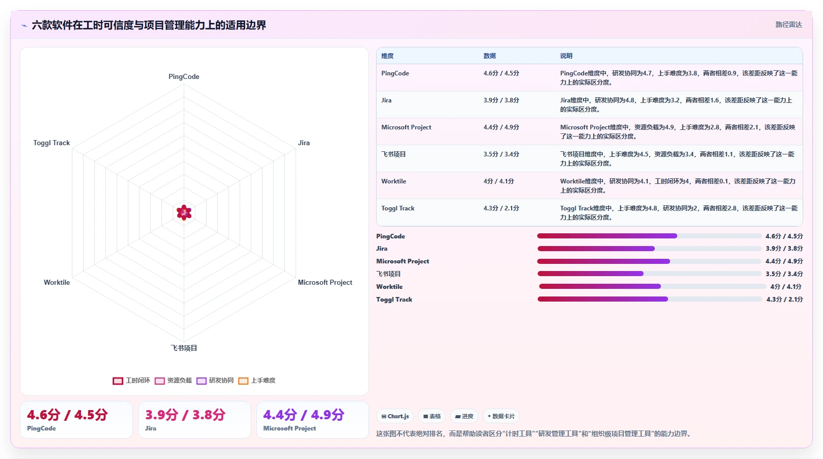Open the Microsoft Project score card

pyautogui.click(x=312, y=420)
